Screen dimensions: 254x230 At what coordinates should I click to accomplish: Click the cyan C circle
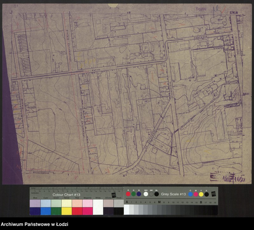(190, 194)
